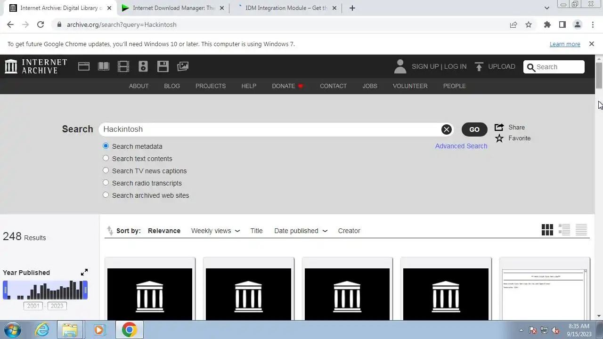Open the Learn more link
Screen dimensions: 603x339
pos(565,44)
